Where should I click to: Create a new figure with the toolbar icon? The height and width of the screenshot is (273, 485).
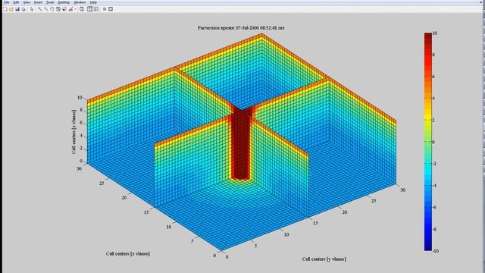pos(5,9)
